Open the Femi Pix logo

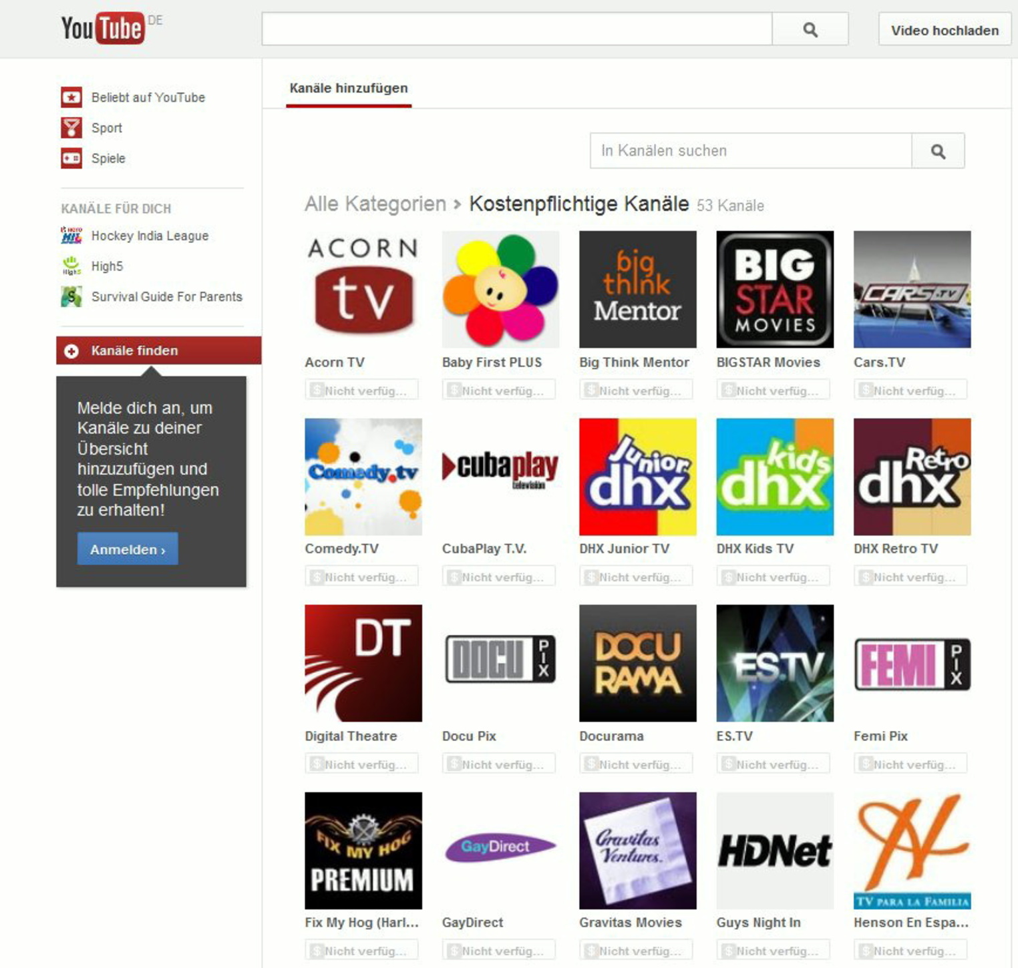(912, 663)
